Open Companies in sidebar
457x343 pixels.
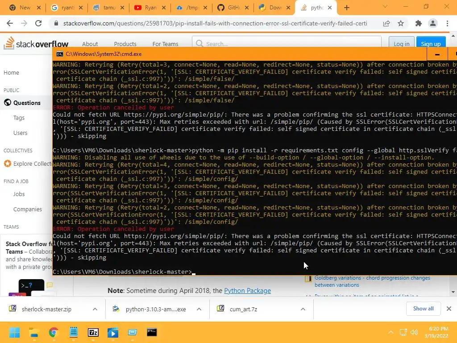[27, 209]
